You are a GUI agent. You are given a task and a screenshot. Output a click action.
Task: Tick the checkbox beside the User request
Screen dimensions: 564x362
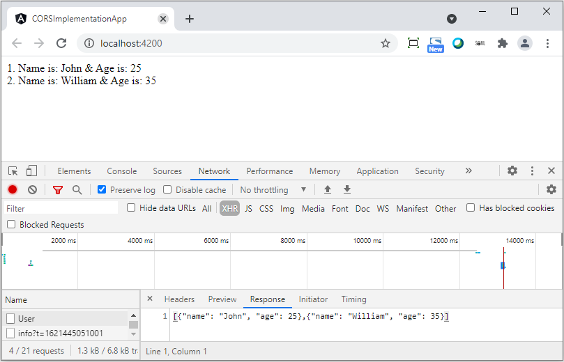click(x=10, y=319)
